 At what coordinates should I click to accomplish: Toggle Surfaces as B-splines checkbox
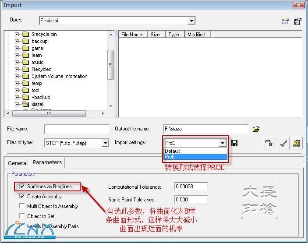pyautogui.click(x=22, y=186)
